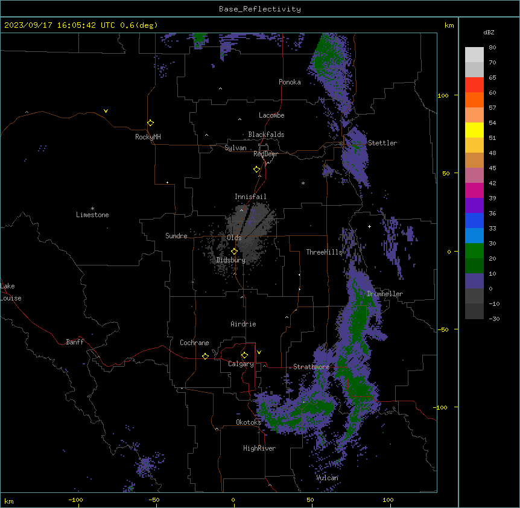The width and height of the screenshot is (520, 508).
Task: Click the 100 tick on the right axis
Action: [443, 95]
